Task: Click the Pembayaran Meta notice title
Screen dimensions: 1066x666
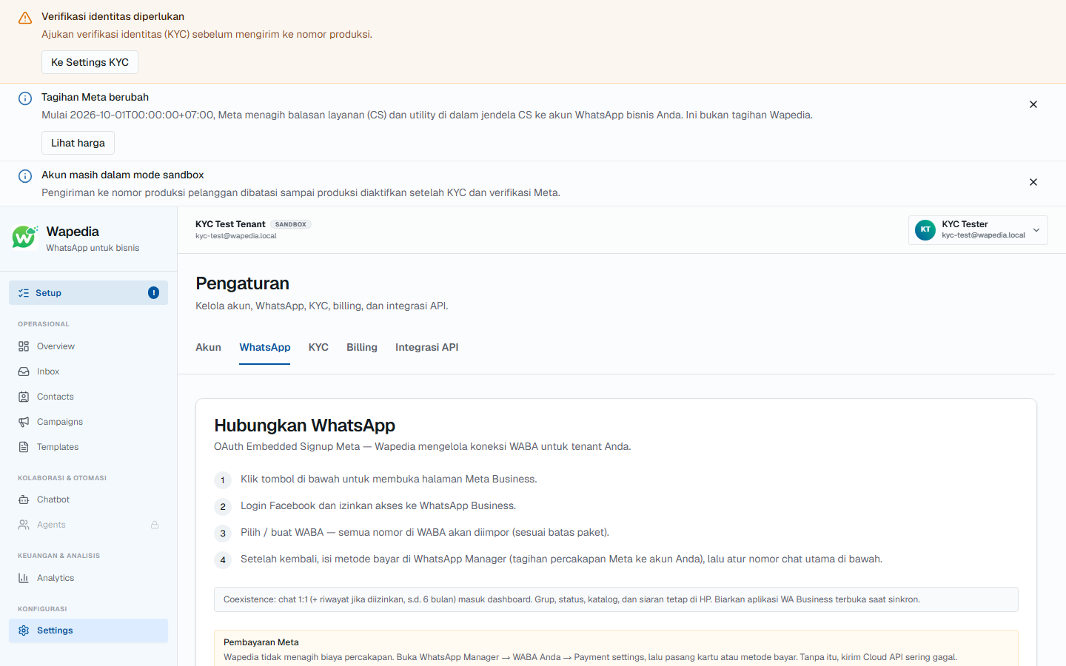Action: (x=261, y=642)
